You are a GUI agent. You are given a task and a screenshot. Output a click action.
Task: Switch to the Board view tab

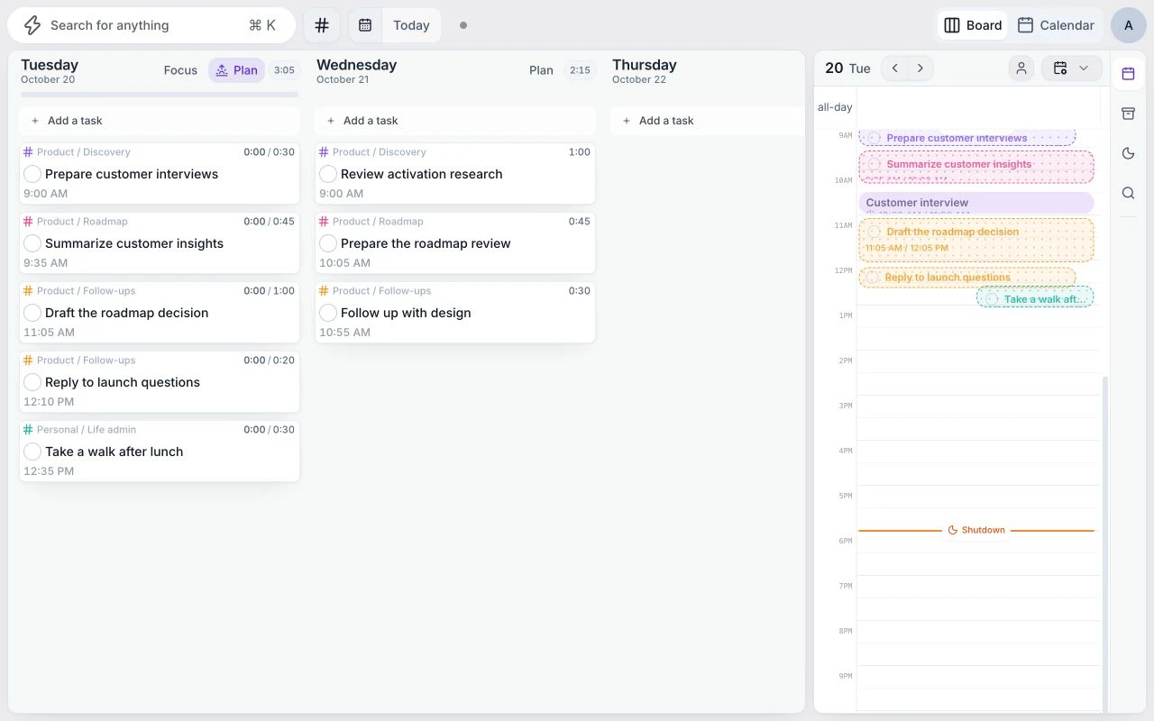973,25
